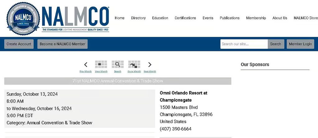318x138 pixels.
Task: Click the NALMCO wordmark logo
Action: (76, 16)
